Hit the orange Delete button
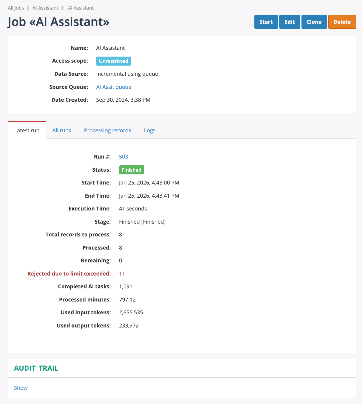 click(x=342, y=22)
